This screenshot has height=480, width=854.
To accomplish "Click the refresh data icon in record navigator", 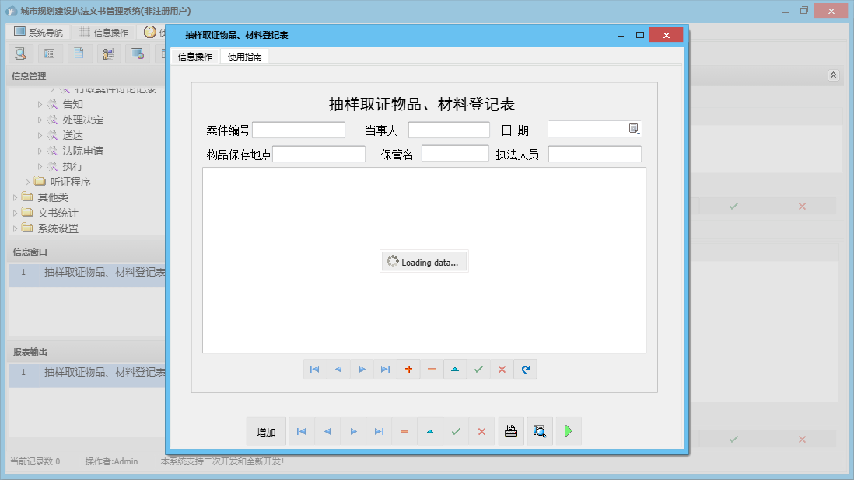I will 525,369.
